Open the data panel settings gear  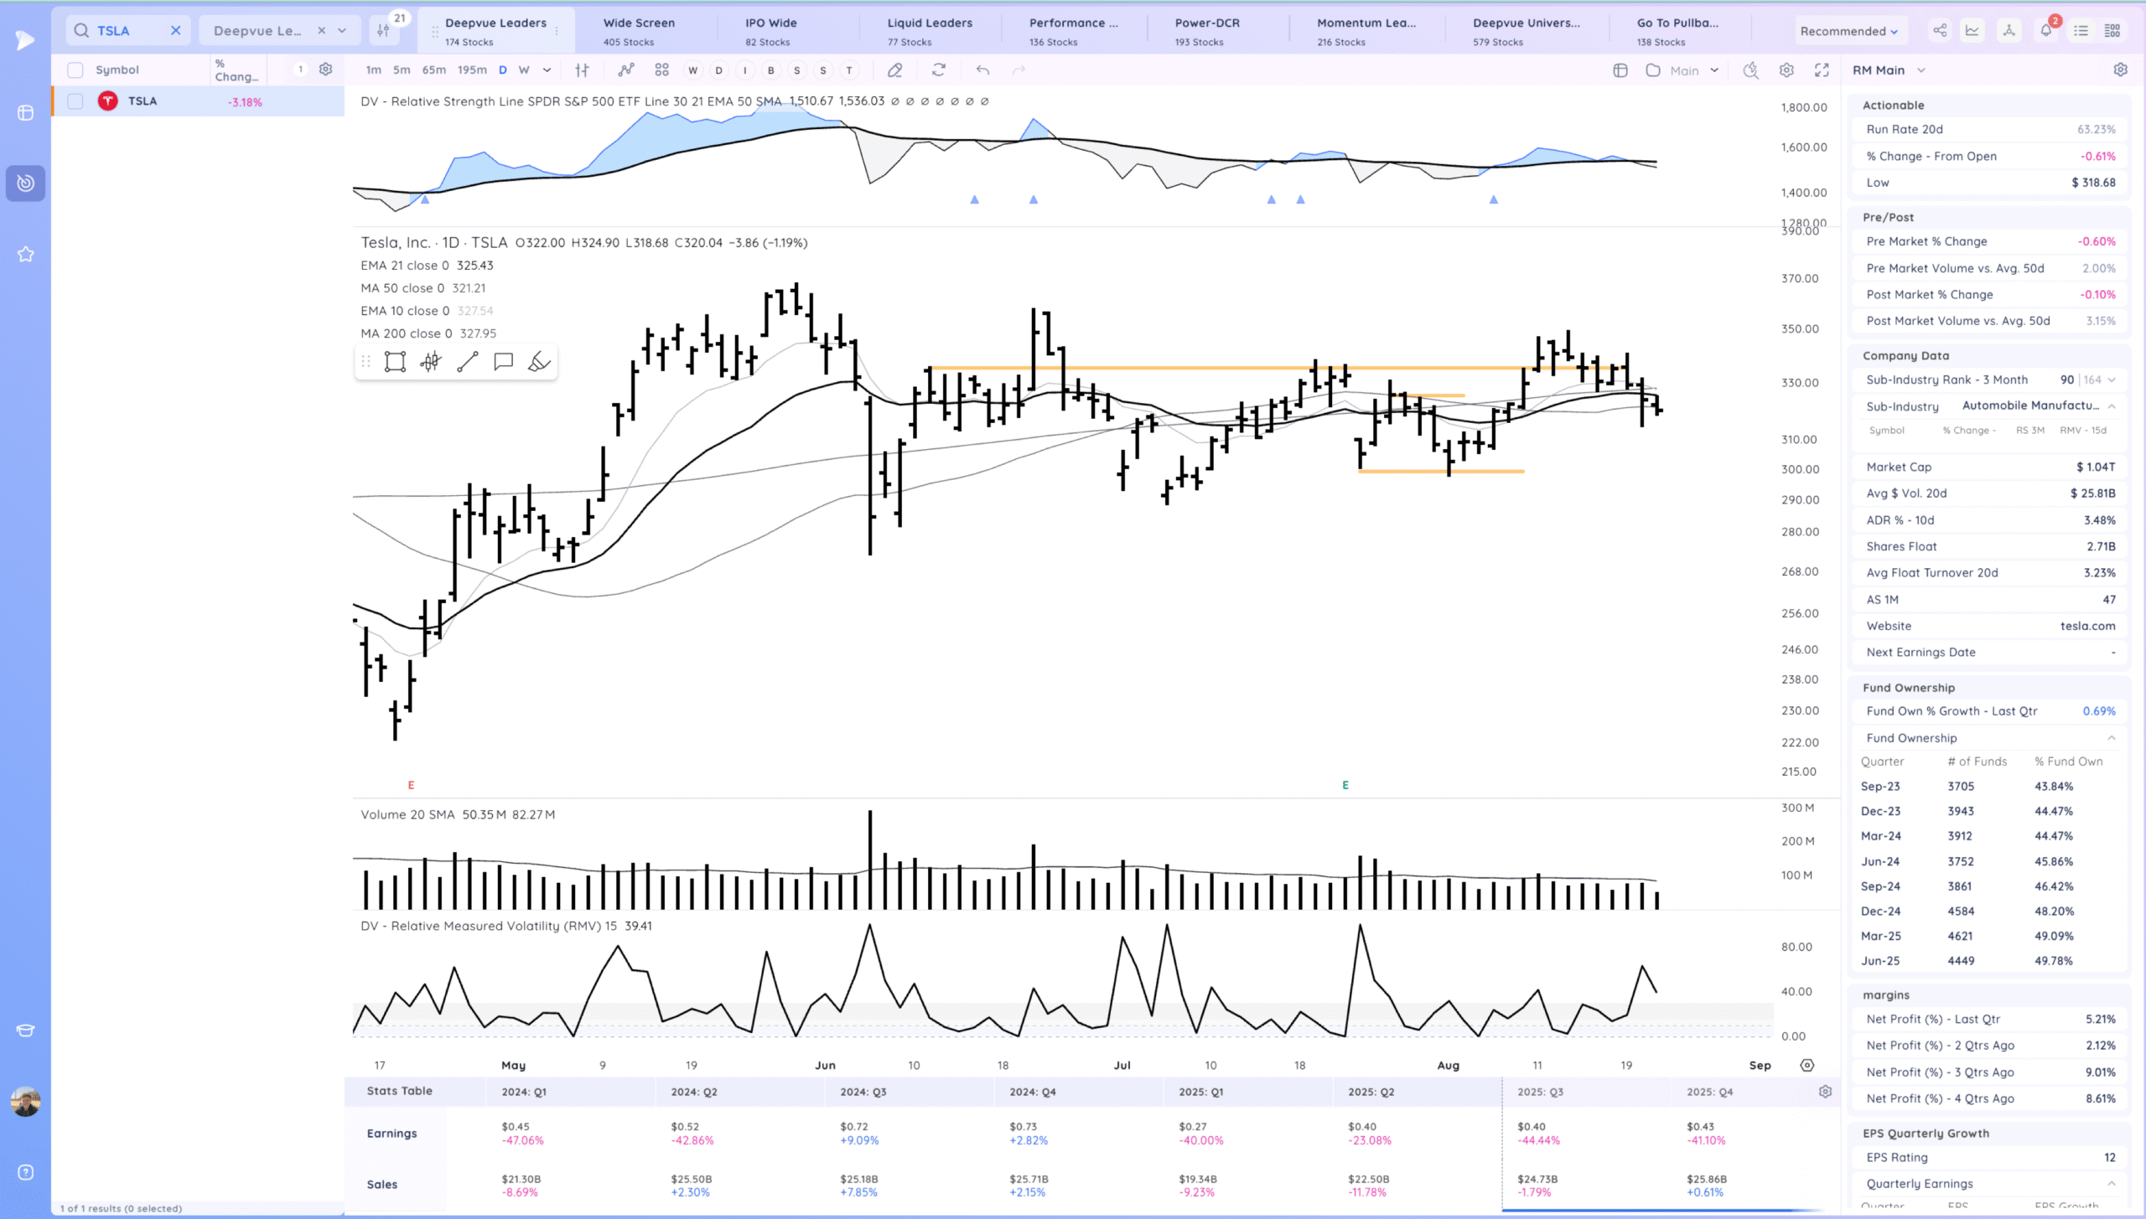[x=2120, y=70]
